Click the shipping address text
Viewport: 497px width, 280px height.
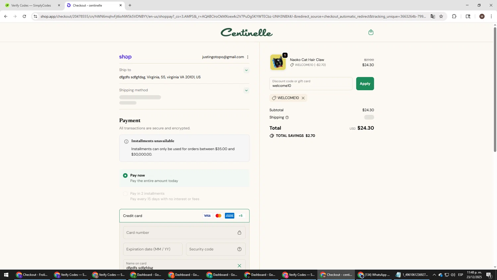160,77
